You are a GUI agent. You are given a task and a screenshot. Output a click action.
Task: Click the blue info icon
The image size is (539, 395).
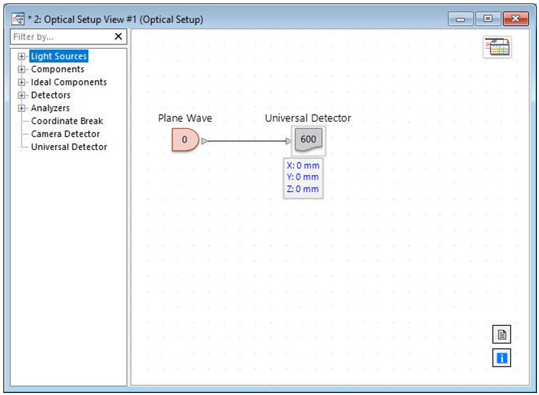pos(502,358)
